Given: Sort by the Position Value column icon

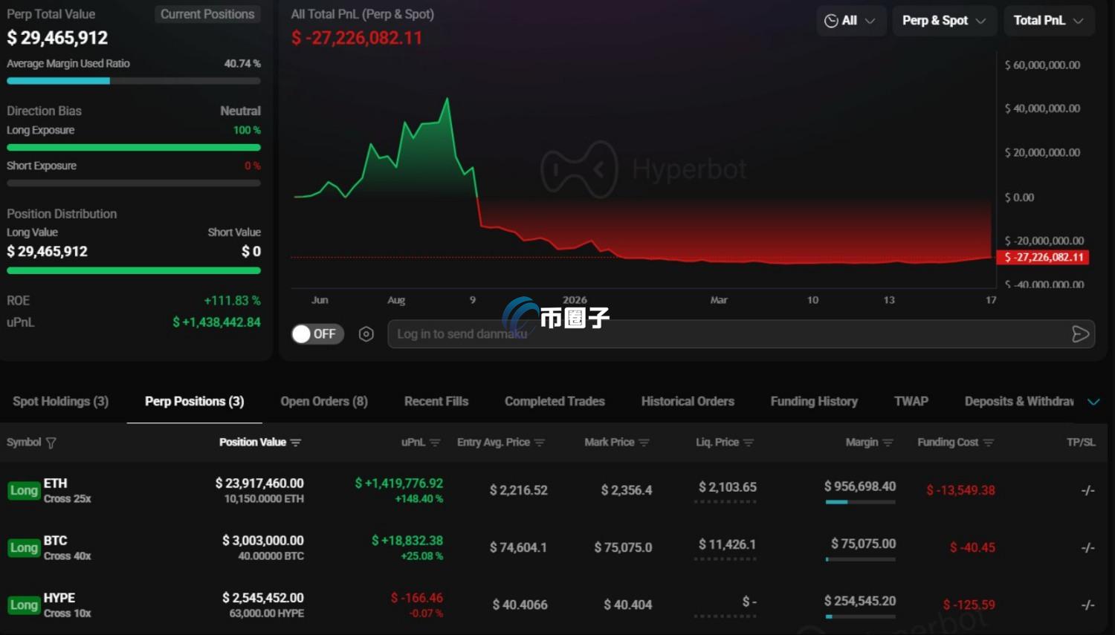Looking at the screenshot, I should tap(296, 443).
